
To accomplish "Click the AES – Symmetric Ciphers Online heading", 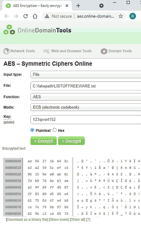I will (48, 64).
